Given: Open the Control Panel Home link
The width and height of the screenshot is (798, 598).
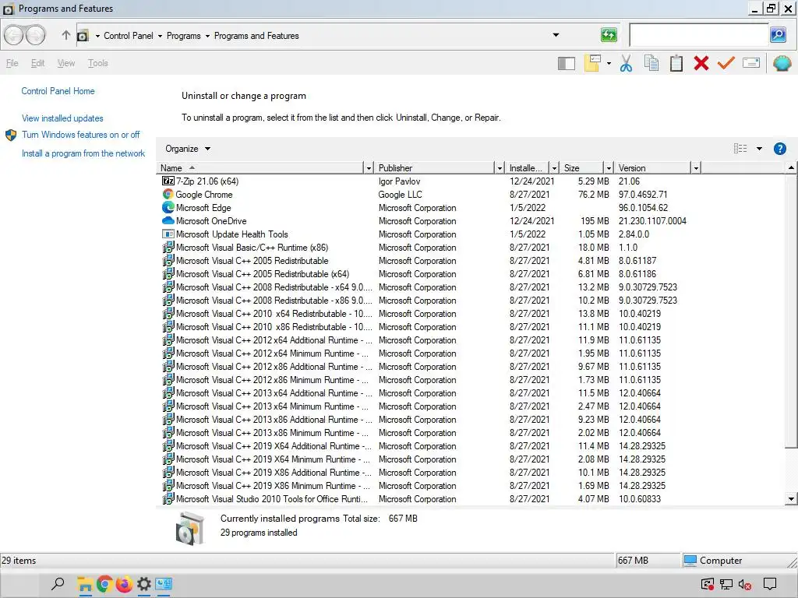Looking at the screenshot, I should [x=58, y=91].
